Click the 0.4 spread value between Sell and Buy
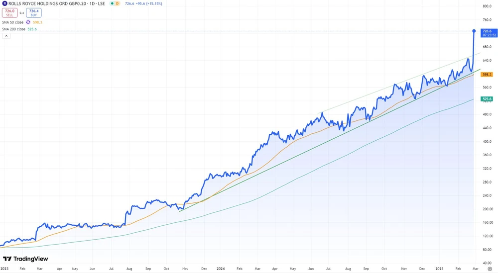 [x=22, y=12]
